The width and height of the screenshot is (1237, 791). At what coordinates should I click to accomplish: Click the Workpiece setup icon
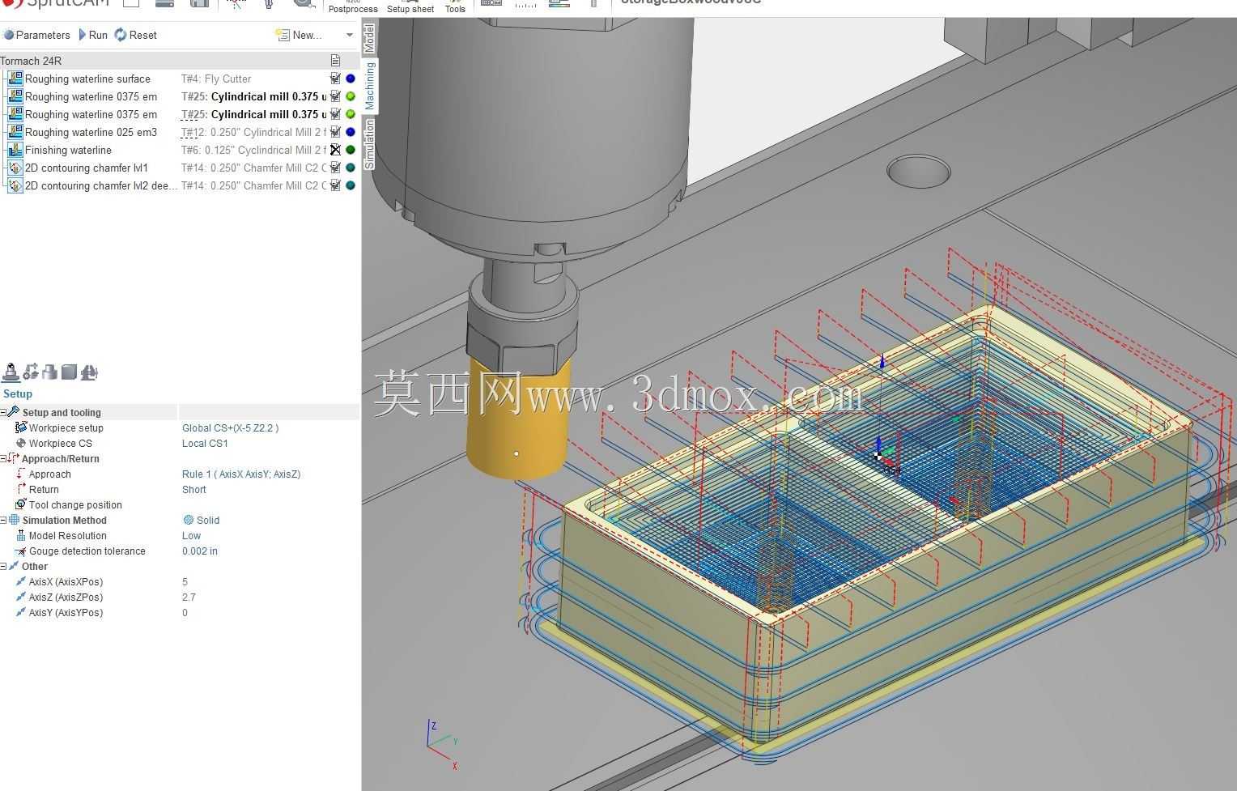pos(21,427)
